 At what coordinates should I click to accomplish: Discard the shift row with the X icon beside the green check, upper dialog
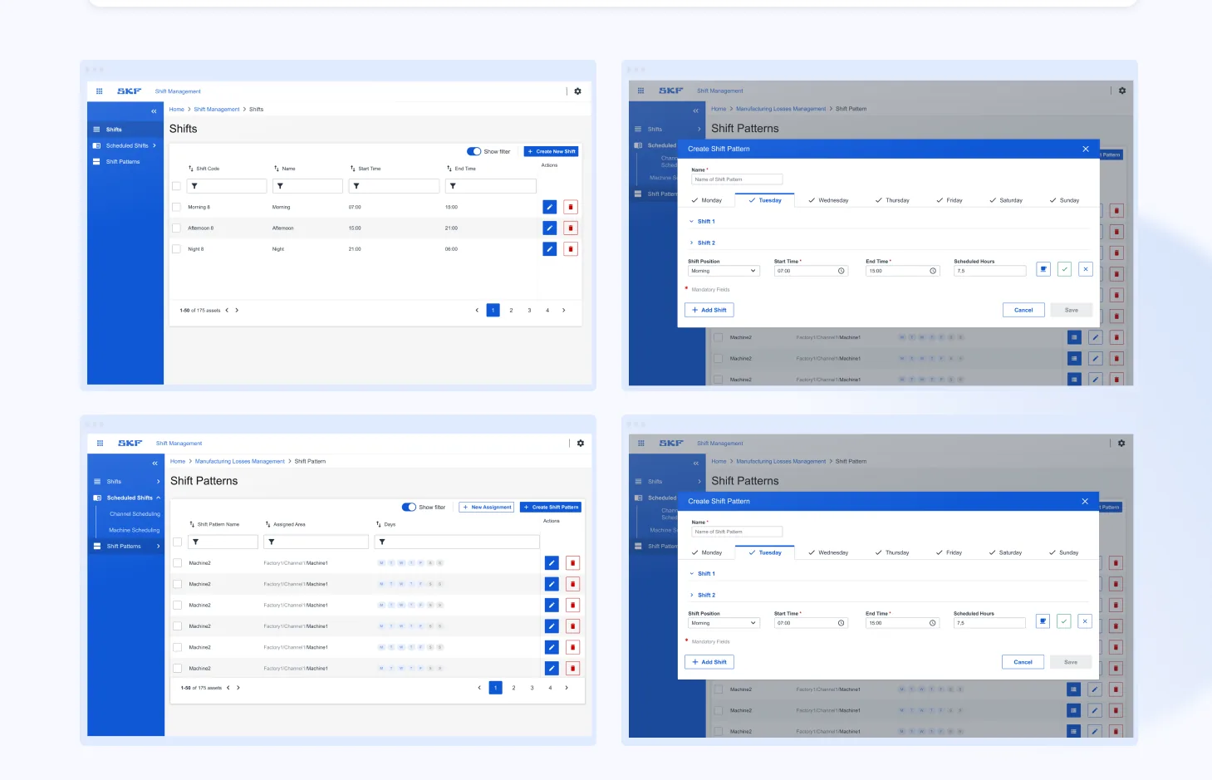click(1085, 269)
